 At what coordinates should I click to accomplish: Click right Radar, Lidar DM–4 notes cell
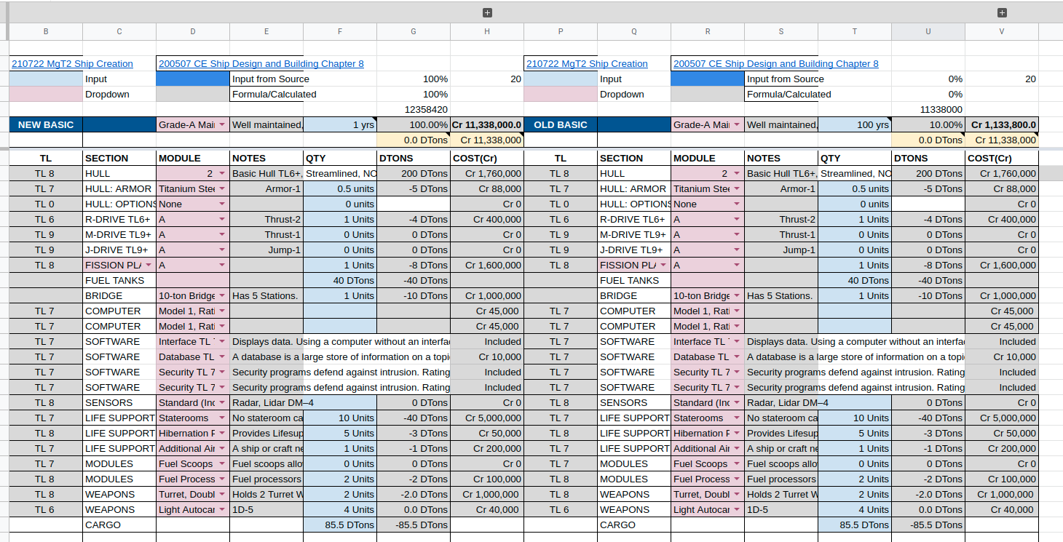[781, 403]
